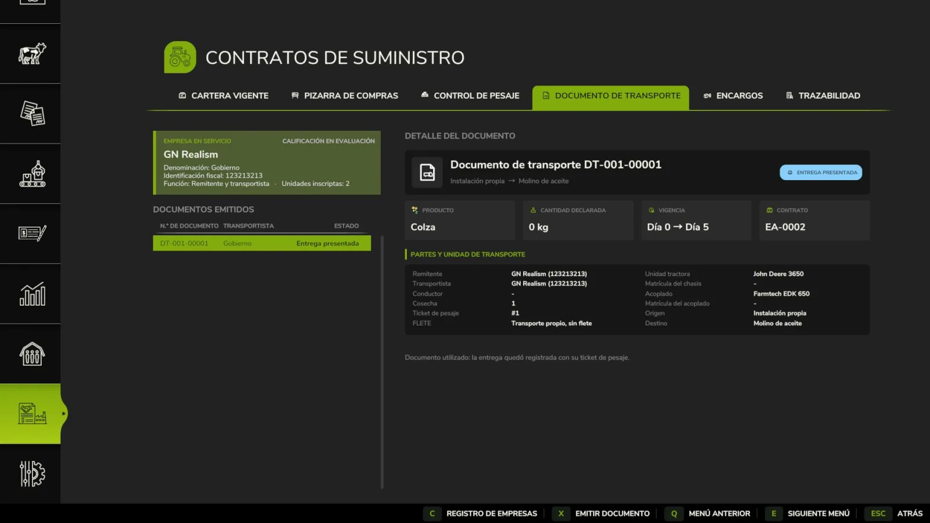Click the Transportista column header
Viewport: 930px width, 523px height.
(248, 226)
